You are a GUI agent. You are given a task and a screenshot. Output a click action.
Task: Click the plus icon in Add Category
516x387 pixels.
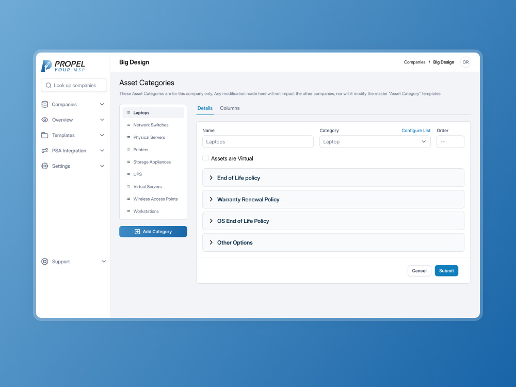[137, 232]
